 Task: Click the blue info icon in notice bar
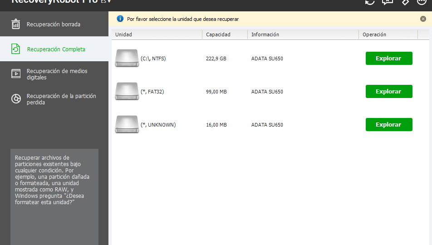coord(120,19)
